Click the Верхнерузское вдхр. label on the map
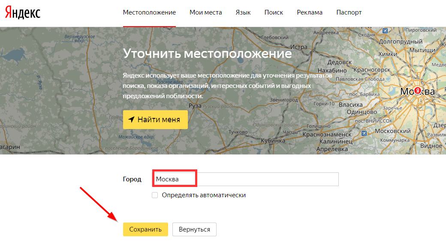 [80, 39]
